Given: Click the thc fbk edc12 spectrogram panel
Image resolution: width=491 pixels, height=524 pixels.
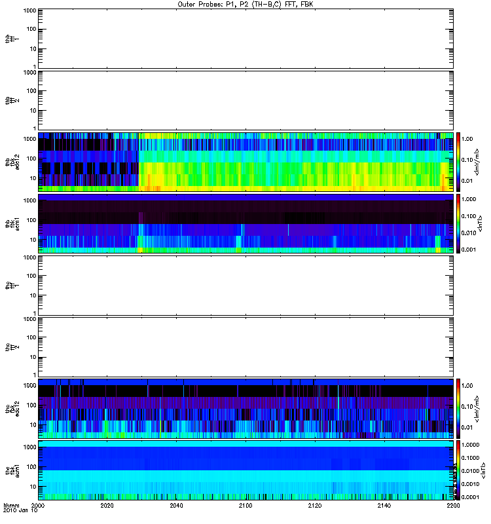Looking at the screenshot, I should 245,409.
